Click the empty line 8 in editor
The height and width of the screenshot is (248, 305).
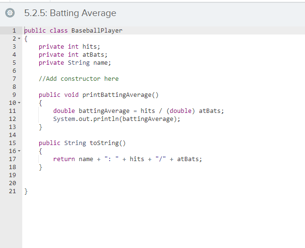(164, 87)
